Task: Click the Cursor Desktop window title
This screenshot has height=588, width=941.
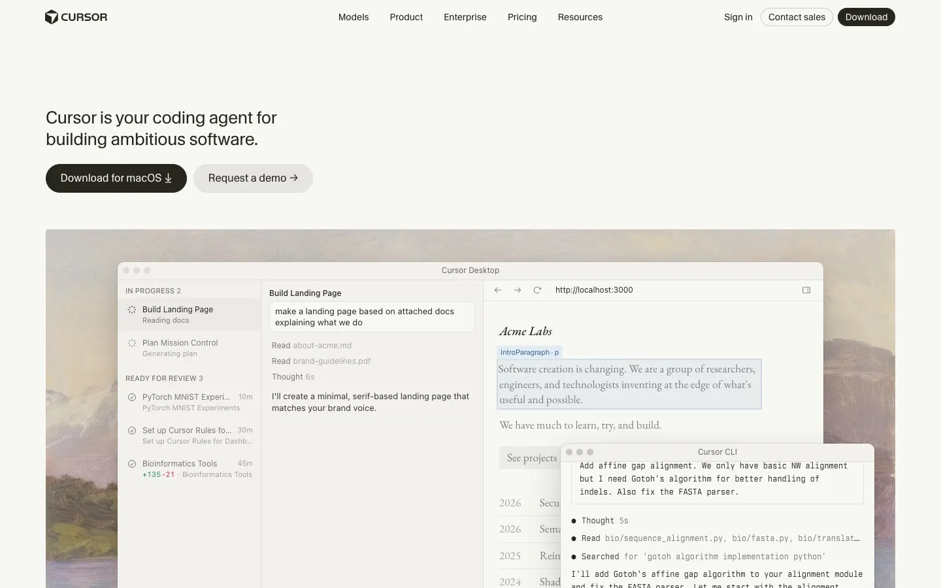Action: point(470,270)
